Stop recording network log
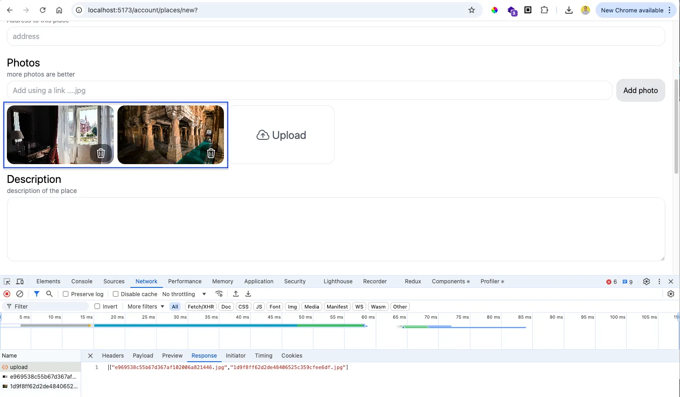The height and width of the screenshot is (397, 680). tap(7, 294)
